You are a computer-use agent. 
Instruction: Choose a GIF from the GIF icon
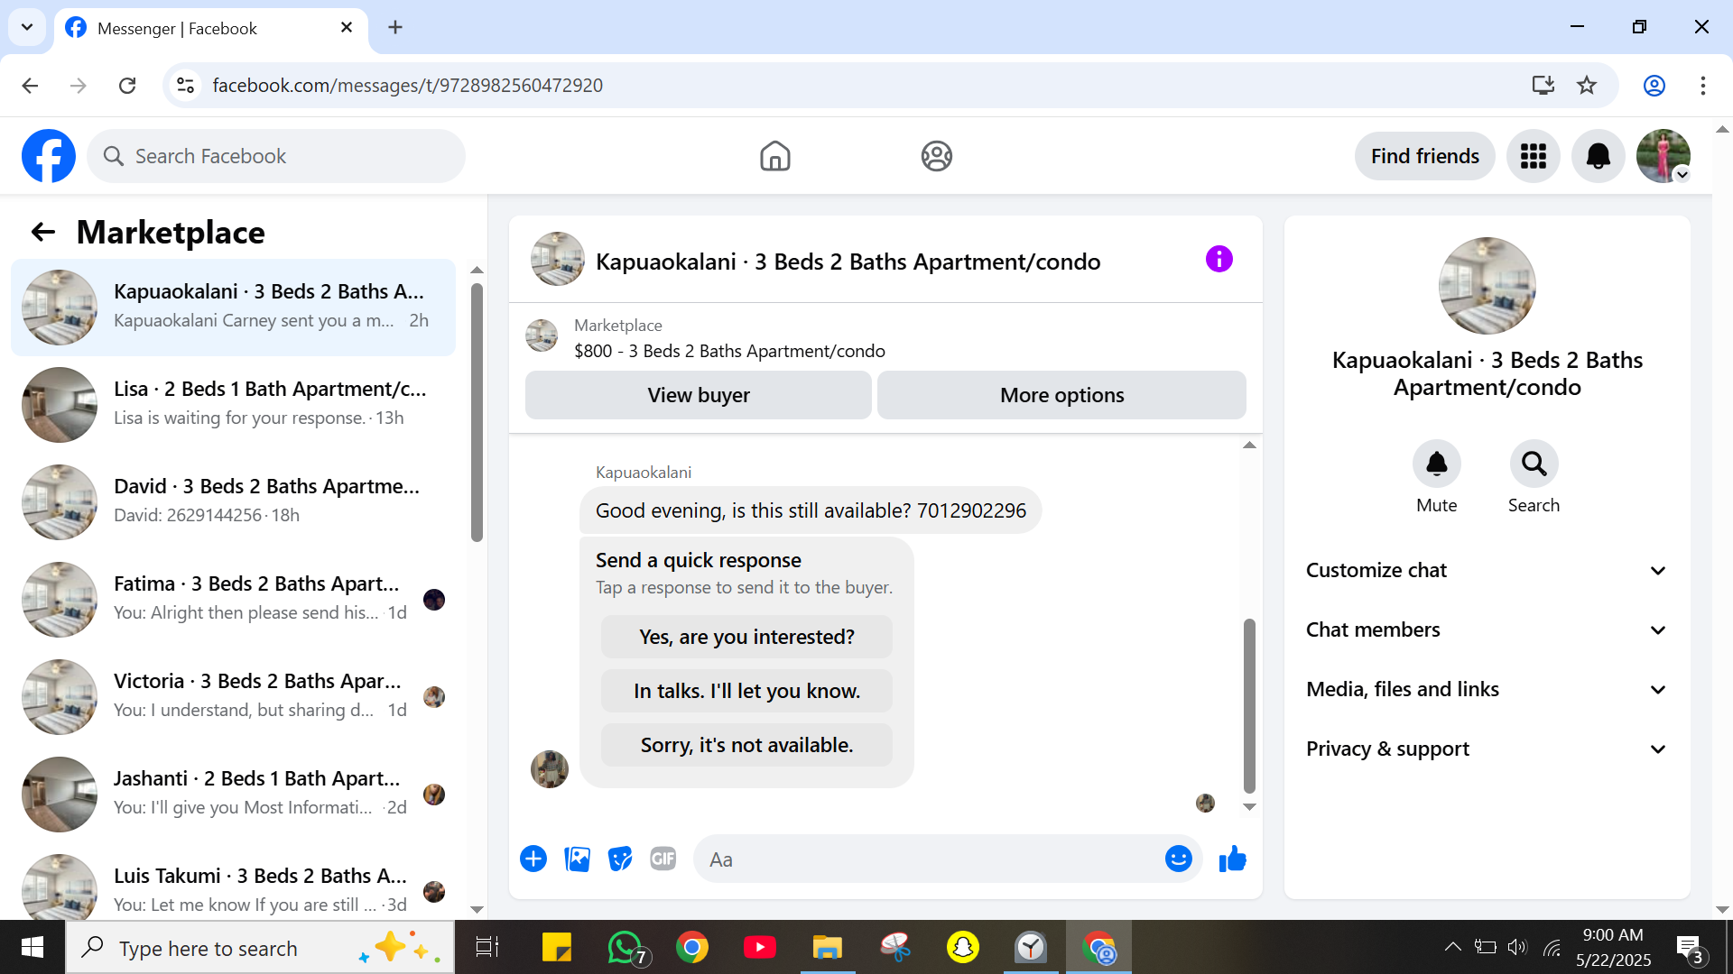[663, 859]
